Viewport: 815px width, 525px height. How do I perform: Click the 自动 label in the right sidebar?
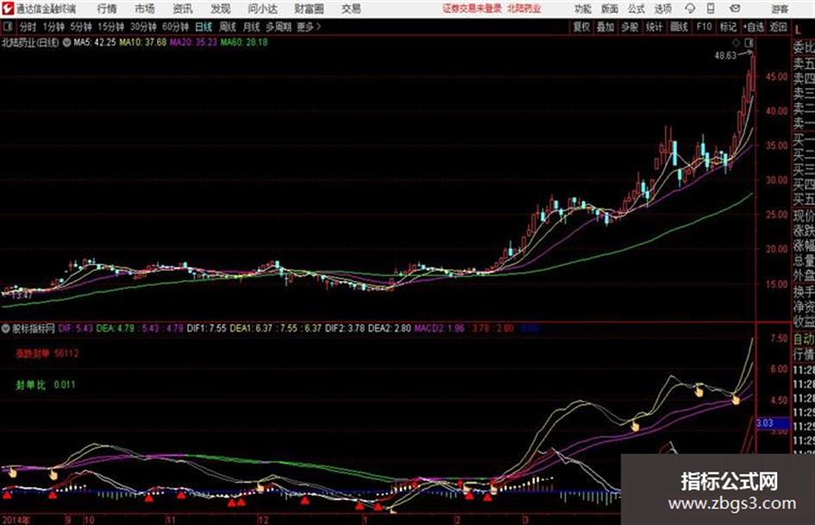click(x=804, y=339)
